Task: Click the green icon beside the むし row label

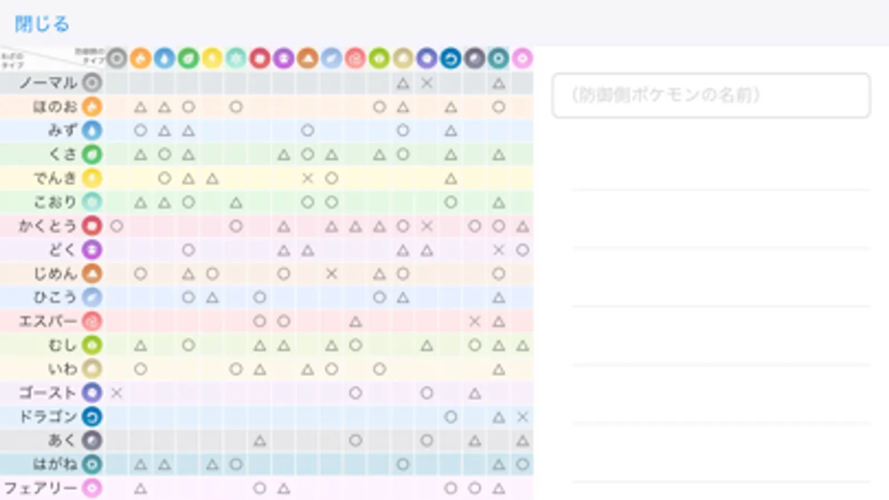Action: [x=92, y=346]
